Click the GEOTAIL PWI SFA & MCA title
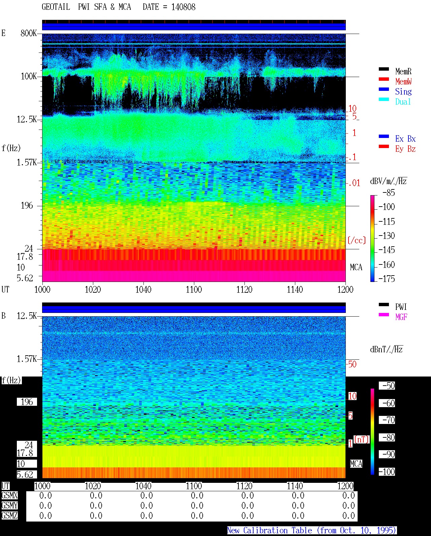Screen dimensions: 431x536 click(86, 7)
